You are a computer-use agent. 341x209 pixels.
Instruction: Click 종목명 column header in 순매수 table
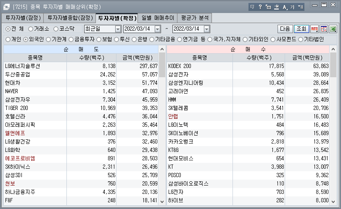pyautogui.click(x=200, y=58)
